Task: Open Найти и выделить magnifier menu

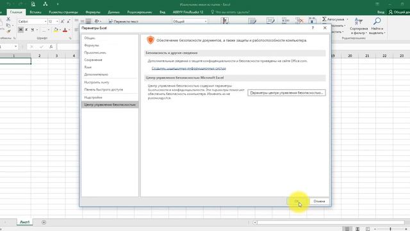Action: point(377,26)
